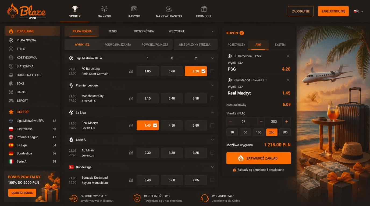
Task: Select Tenis in the sidebar
Action: [x=32, y=49]
